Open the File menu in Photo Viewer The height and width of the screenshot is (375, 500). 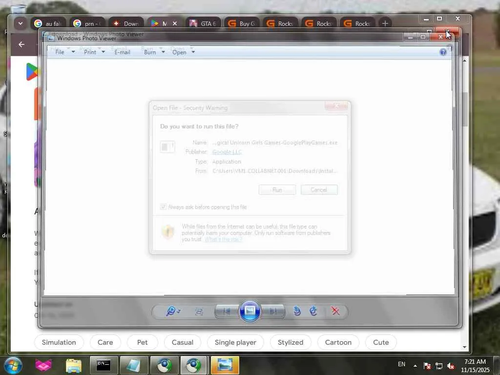pyautogui.click(x=60, y=52)
